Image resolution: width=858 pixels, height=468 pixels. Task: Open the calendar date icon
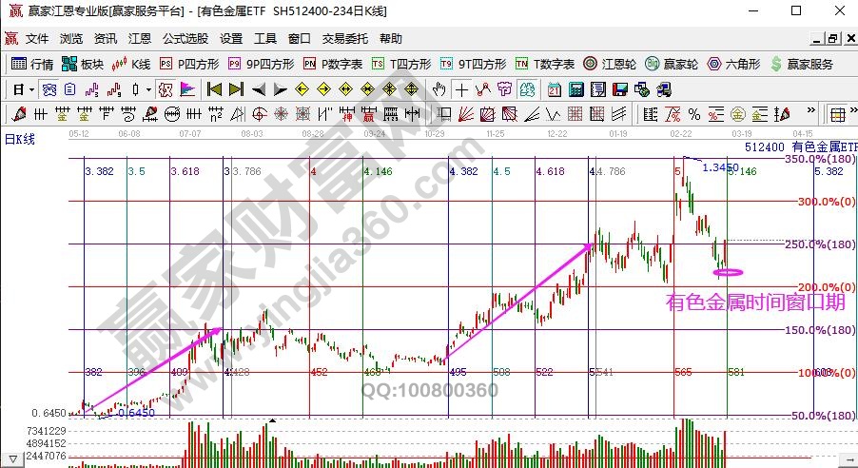point(555,89)
